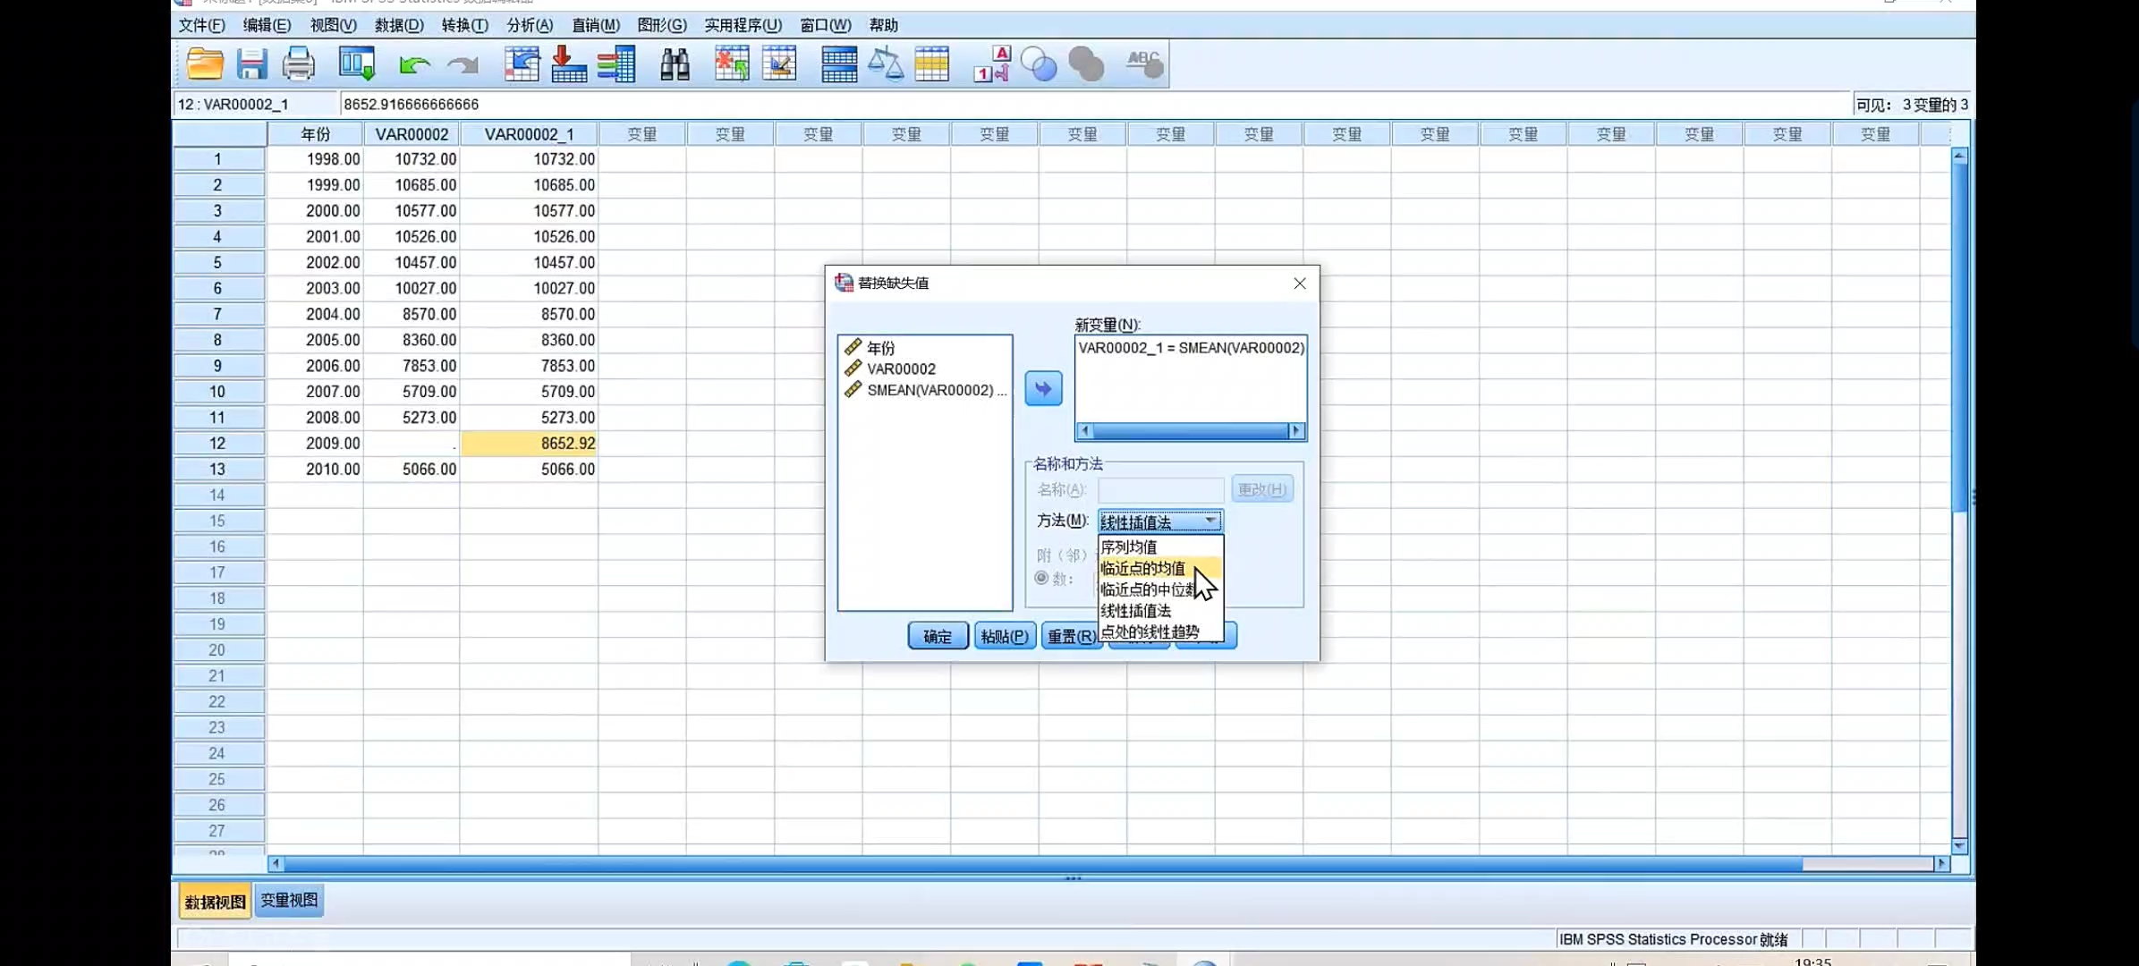
Task: Click the Value Labels toolbar icon
Action: pos(991,64)
